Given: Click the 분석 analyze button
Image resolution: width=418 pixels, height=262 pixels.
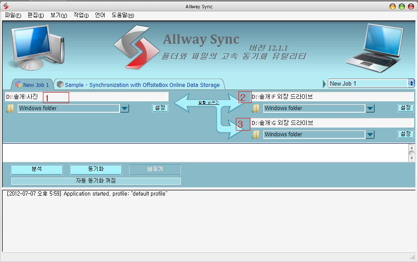Looking at the screenshot, I should click(x=37, y=170).
